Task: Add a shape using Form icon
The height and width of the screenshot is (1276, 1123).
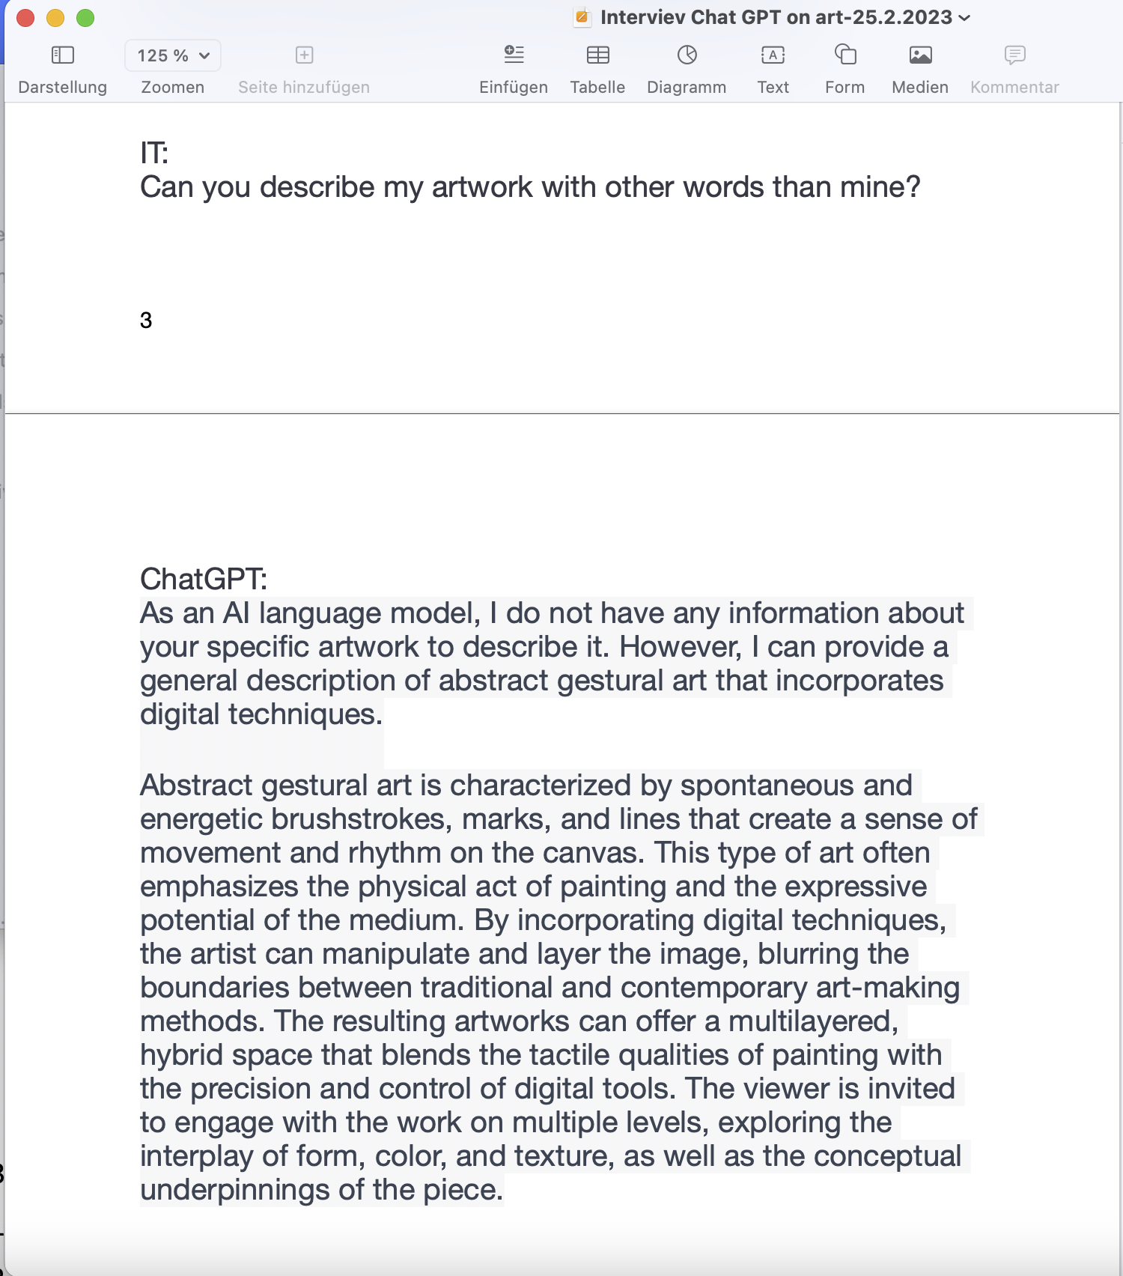Action: (845, 55)
